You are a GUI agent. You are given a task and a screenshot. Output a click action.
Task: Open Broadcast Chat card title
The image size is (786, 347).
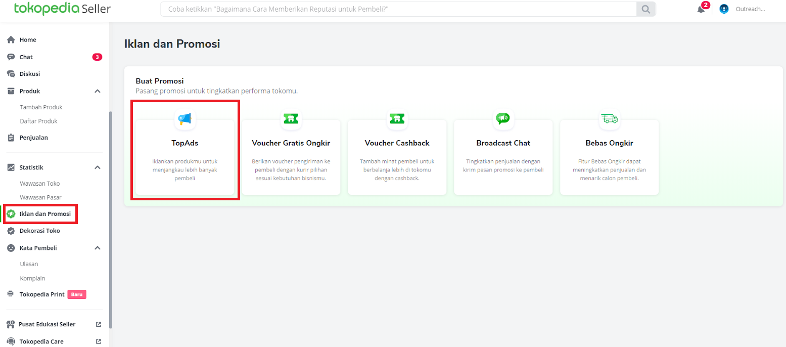click(503, 143)
